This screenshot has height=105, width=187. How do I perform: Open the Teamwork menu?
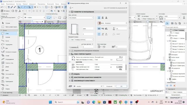[x=50, y=4]
